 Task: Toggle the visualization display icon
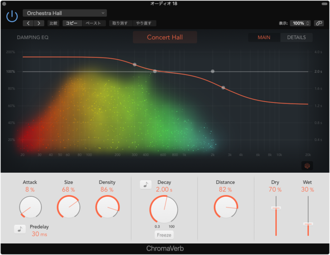[x=307, y=166]
